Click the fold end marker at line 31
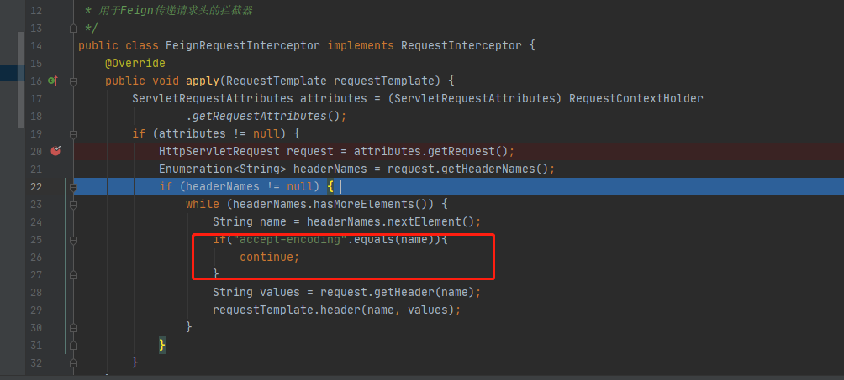The image size is (844, 380). click(74, 345)
